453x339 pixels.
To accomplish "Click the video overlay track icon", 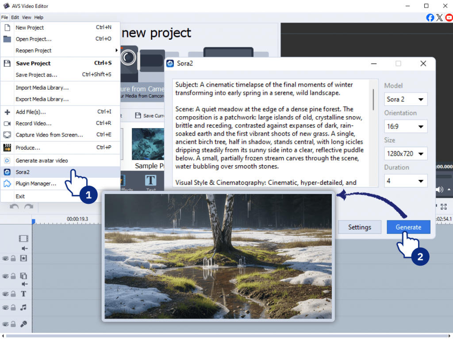I will point(23,276).
